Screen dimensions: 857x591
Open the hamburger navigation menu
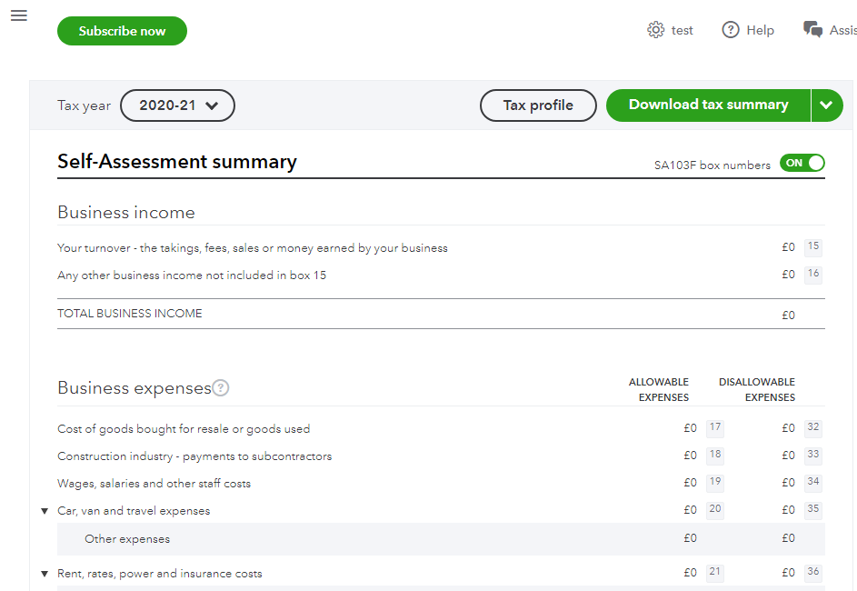pyautogui.click(x=18, y=15)
